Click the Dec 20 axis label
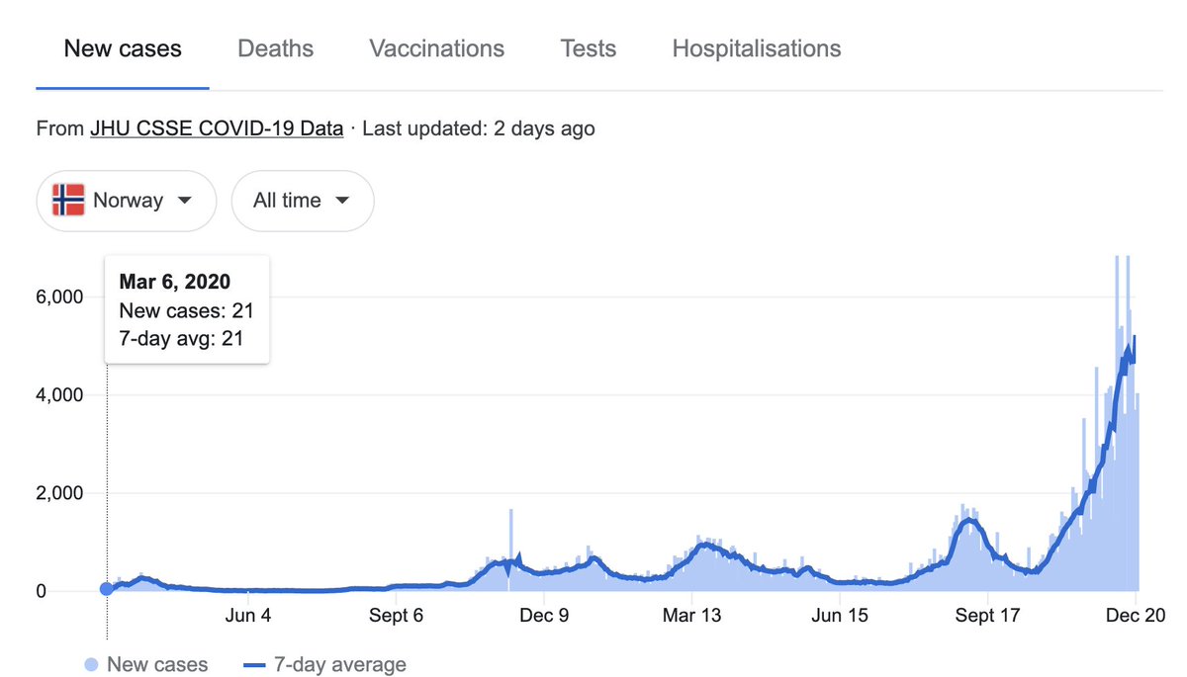1187x677 pixels. tap(1136, 616)
